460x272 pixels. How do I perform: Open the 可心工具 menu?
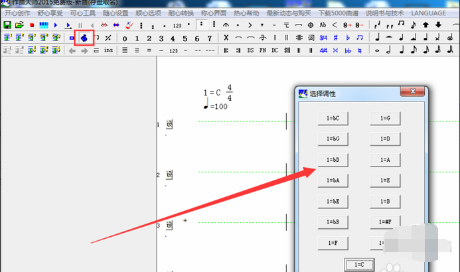pos(83,13)
